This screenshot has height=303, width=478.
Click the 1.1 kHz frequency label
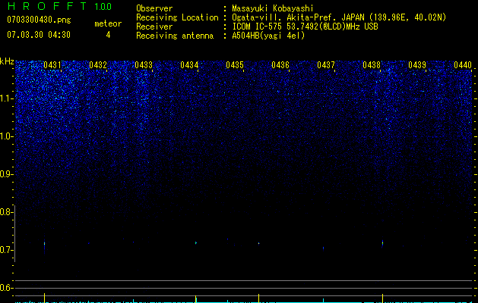[x=6, y=98]
